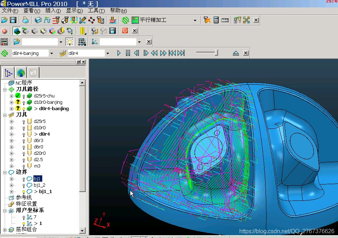Image resolution: width=338 pixels, height=238 pixels.
Task: Open the 文件 menu
Action: tap(10, 11)
